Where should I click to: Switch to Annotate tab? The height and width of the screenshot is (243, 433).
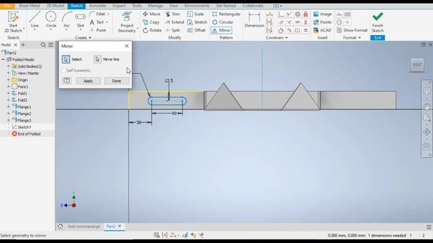97,6
